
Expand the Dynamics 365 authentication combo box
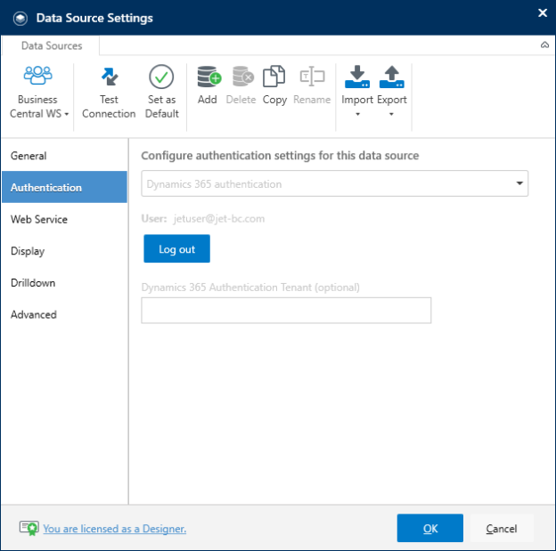point(335,183)
